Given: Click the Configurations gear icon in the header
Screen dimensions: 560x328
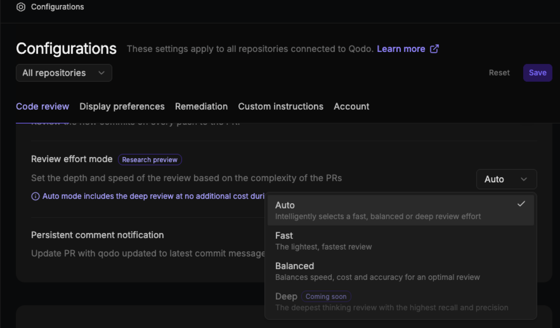Looking at the screenshot, I should pyautogui.click(x=21, y=7).
